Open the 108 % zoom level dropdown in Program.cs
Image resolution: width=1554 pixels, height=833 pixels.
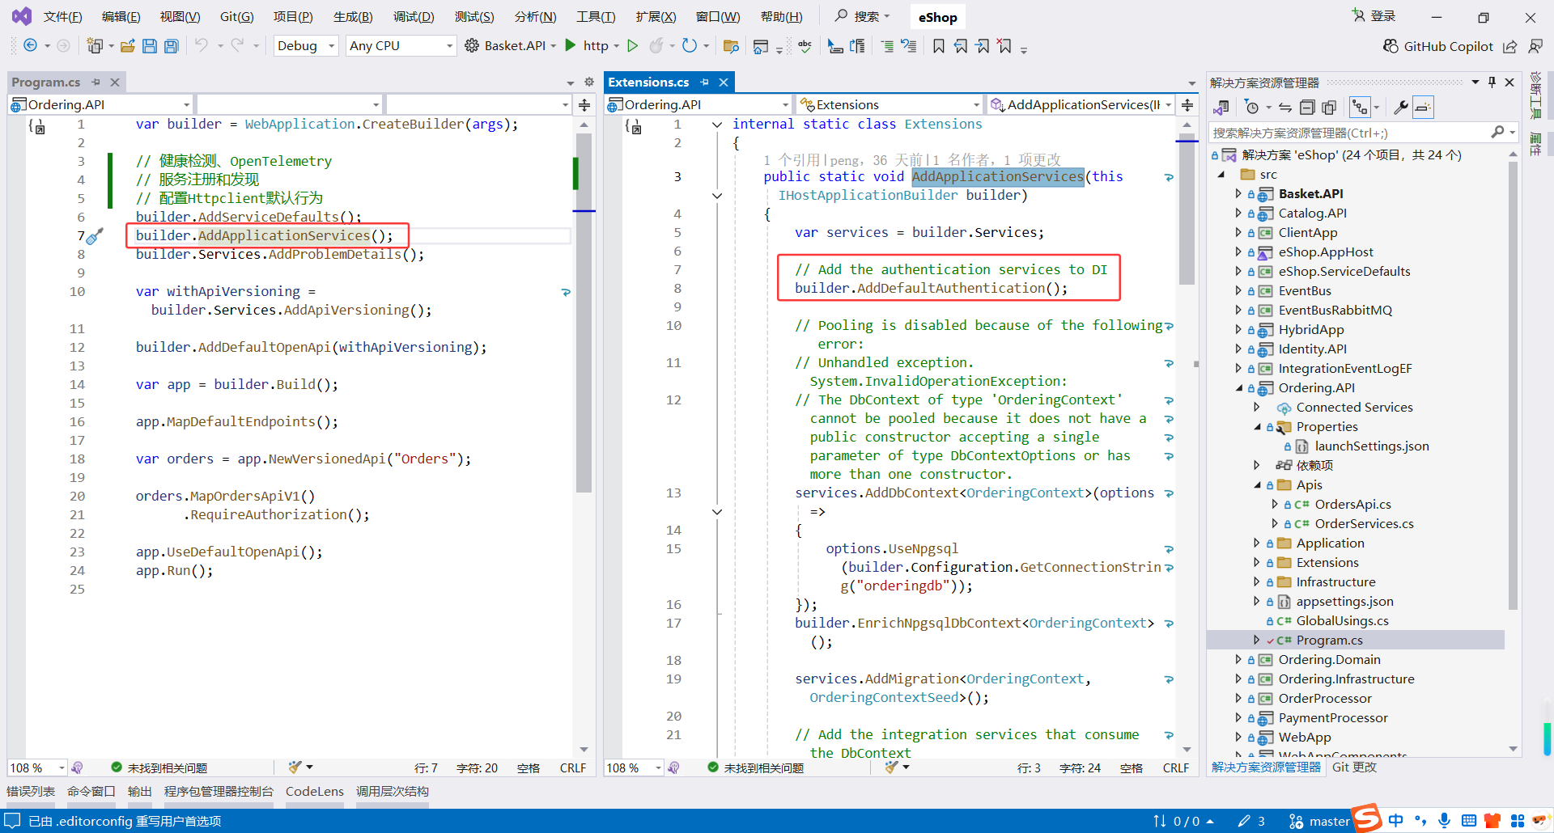[x=62, y=767]
